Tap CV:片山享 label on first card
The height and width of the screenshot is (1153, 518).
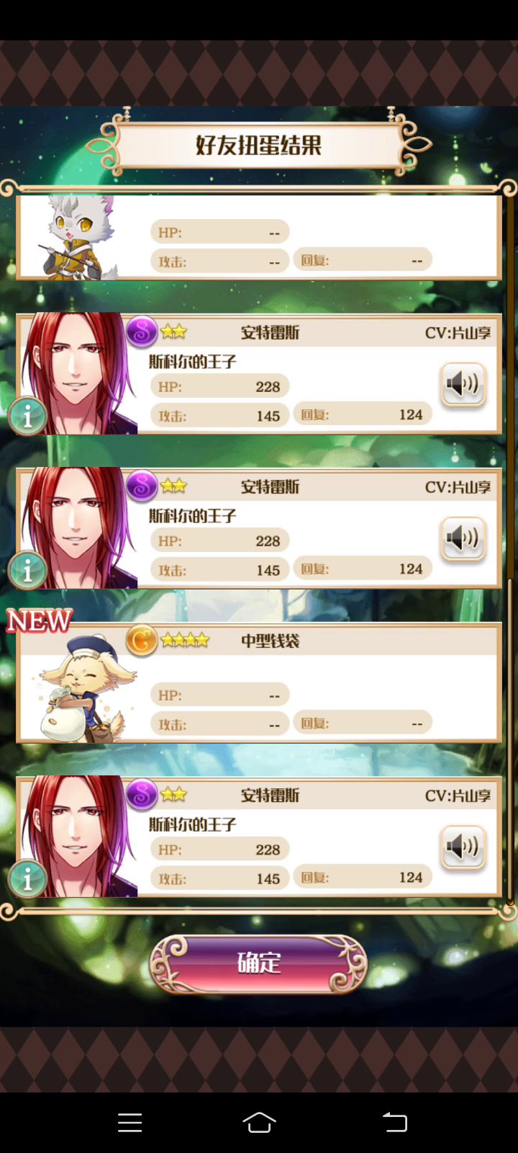tap(458, 333)
